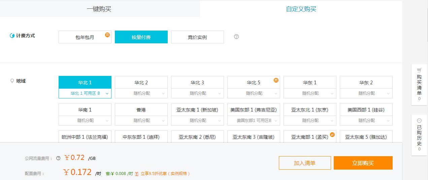
Task: Click the orange 新 badge on 亚太南部 1 (孟买)
Action: [332, 135]
